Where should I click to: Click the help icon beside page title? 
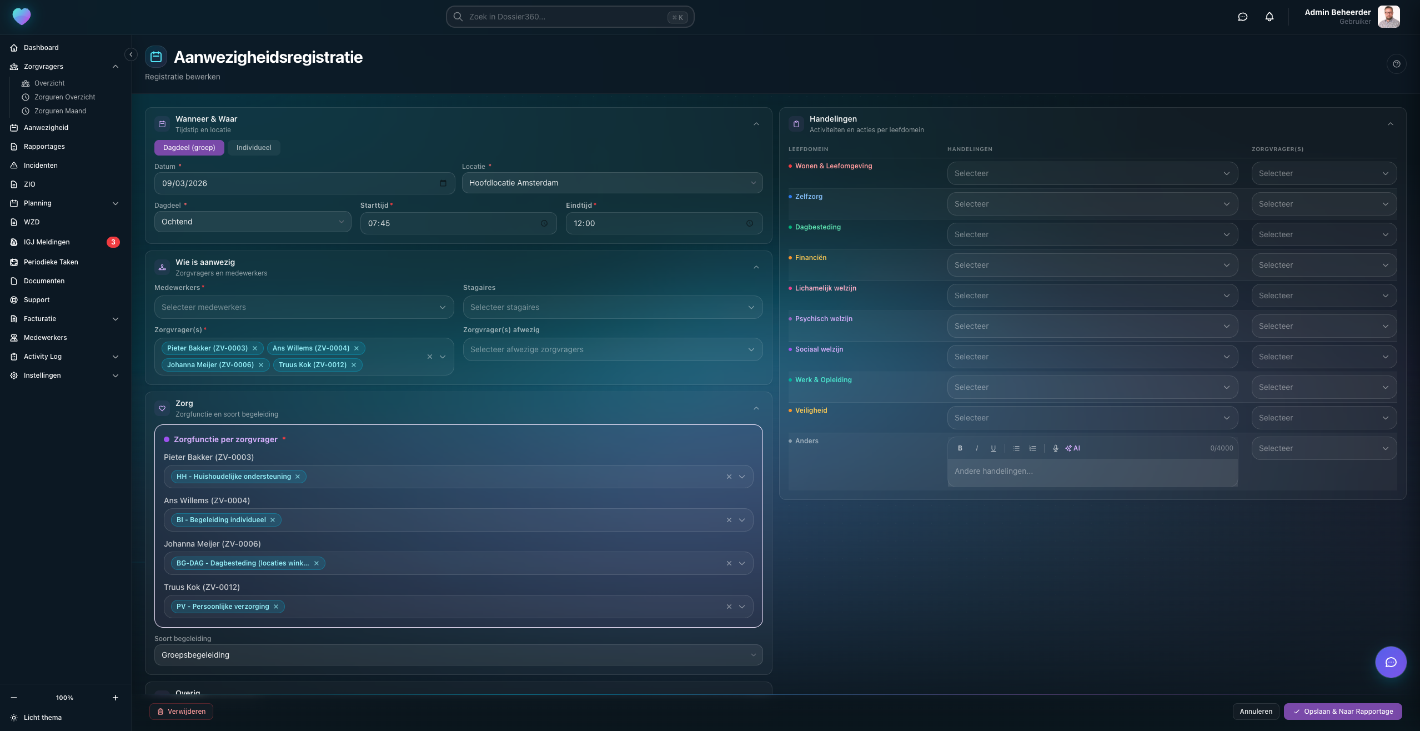pos(1396,64)
